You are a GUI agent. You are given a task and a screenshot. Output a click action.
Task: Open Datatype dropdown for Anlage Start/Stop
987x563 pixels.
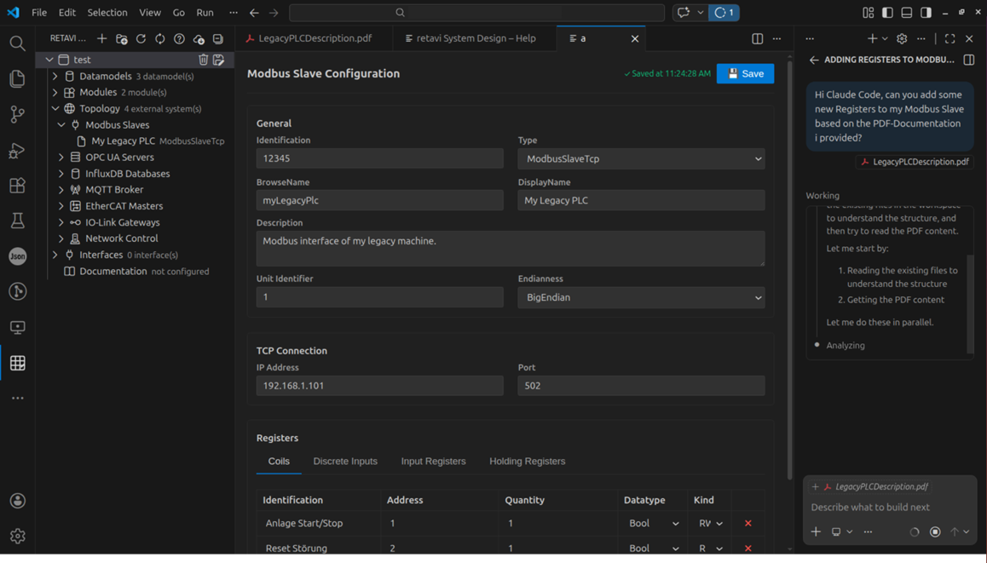tap(653, 523)
